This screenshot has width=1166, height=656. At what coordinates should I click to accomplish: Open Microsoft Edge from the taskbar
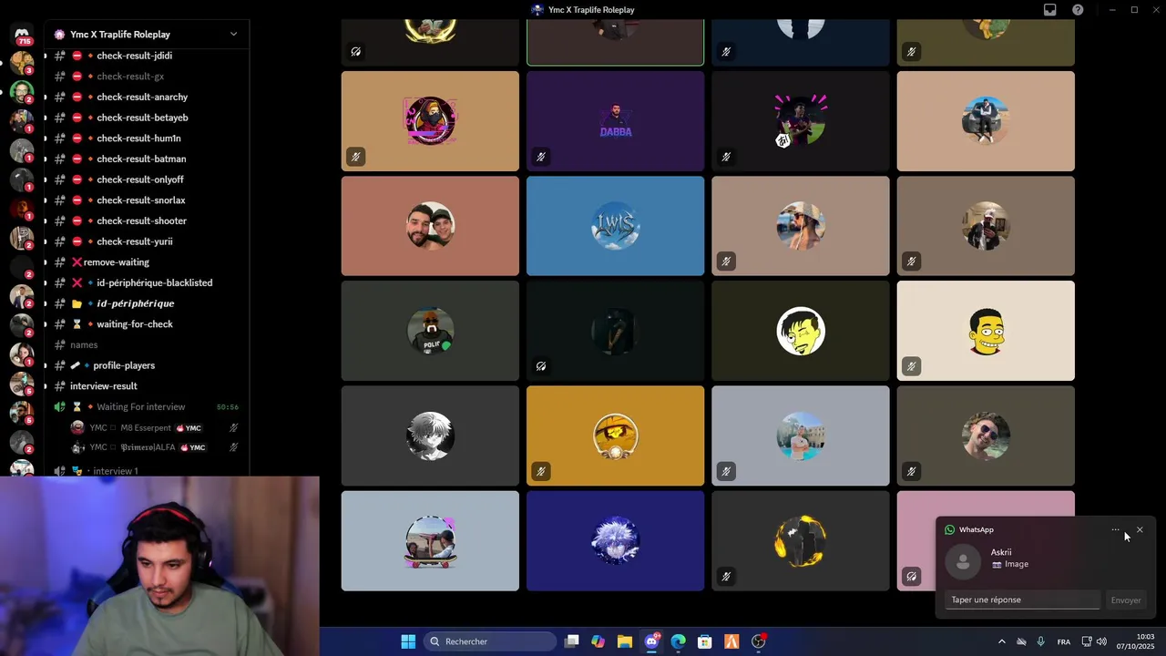[x=678, y=641]
